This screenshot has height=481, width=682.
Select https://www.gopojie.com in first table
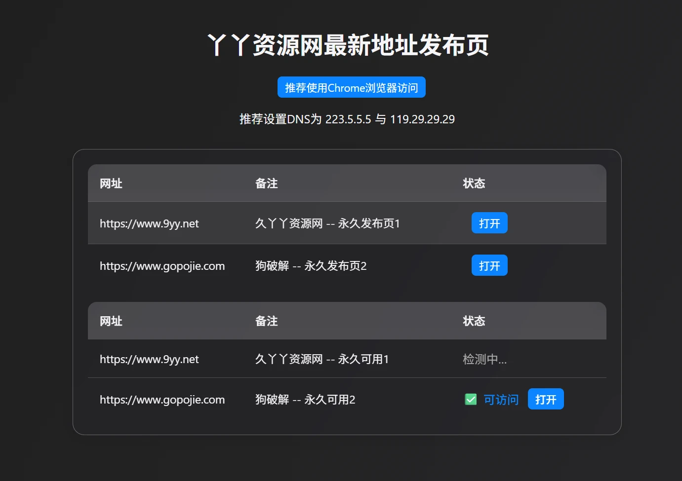[162, 266]
